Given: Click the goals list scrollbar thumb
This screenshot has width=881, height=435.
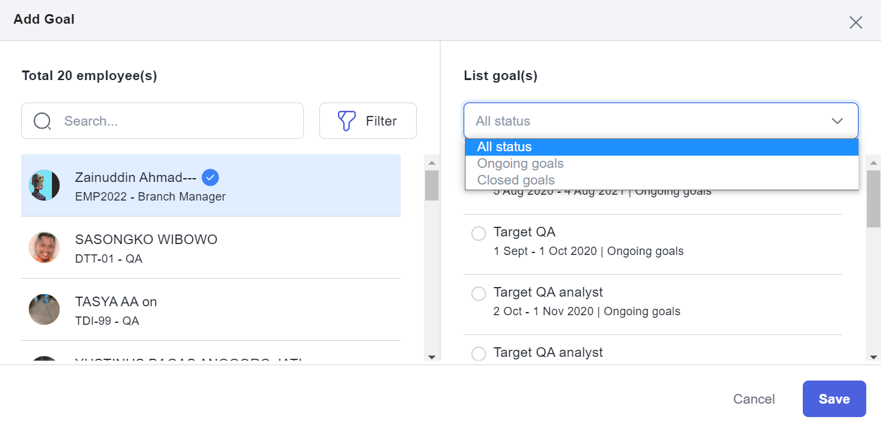Looking at the screenshot, I should (873, 199).
